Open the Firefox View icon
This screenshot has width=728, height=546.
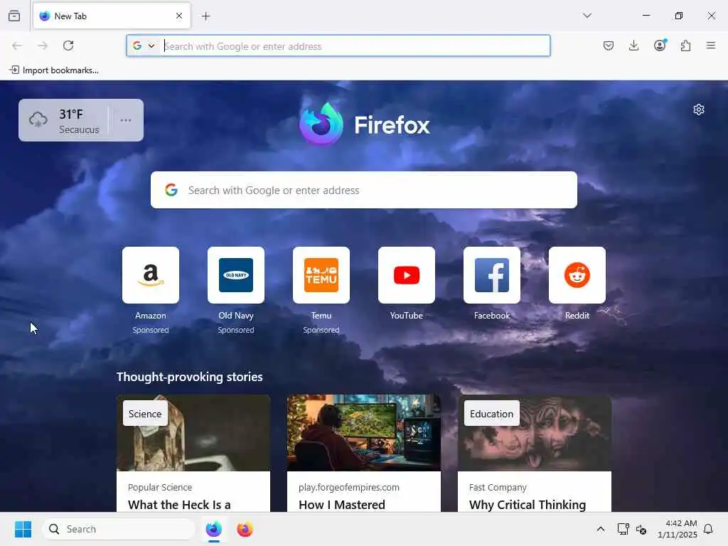pyautogui.click(x=14, y=16)
